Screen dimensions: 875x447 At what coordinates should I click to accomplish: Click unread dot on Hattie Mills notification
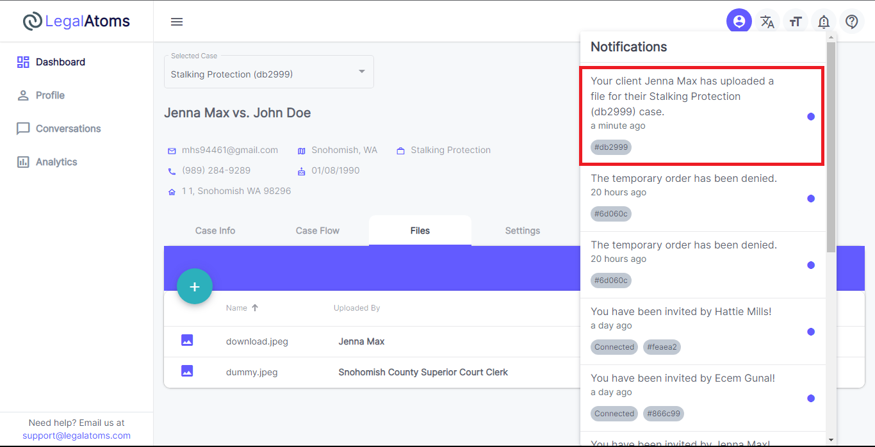(x=811, y=332)
